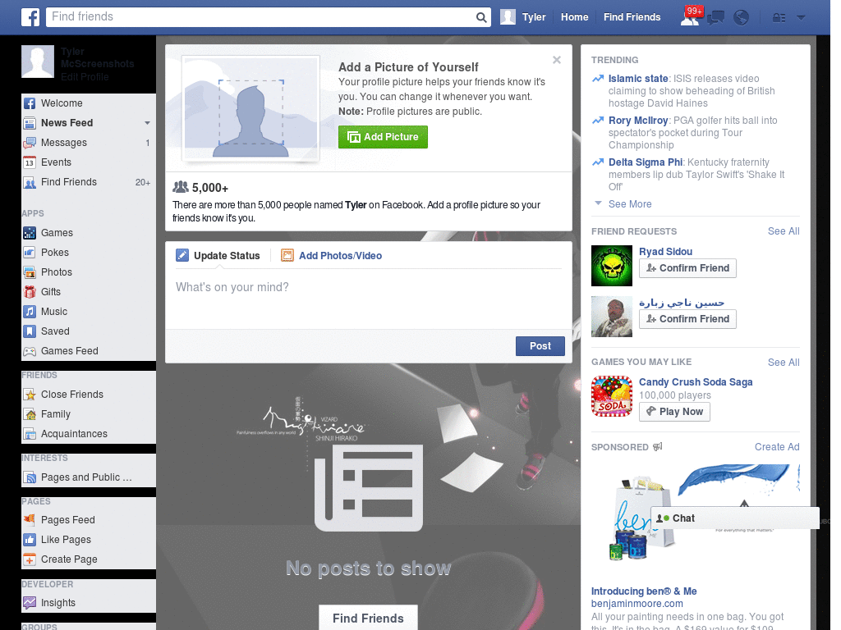Expand the News Feed sort options arrow
Viewport: 841px width, 630px height.
pos(147,123)
